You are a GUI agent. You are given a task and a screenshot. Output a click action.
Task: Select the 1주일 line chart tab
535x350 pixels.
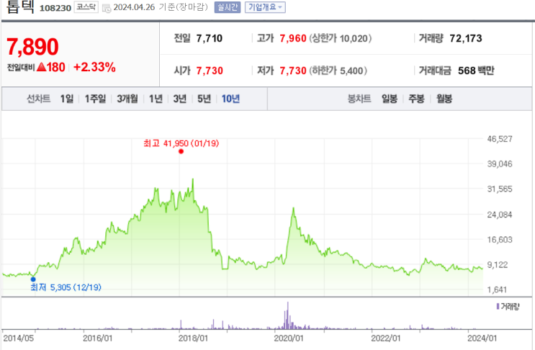tap(95, 99)
